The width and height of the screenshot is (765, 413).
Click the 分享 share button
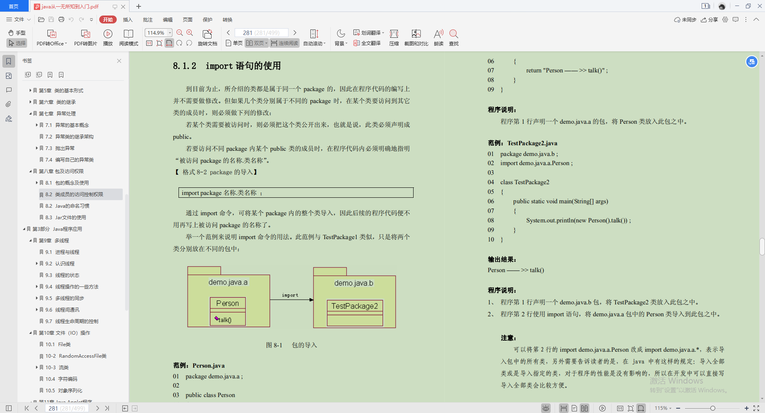[x=709, y=19]
